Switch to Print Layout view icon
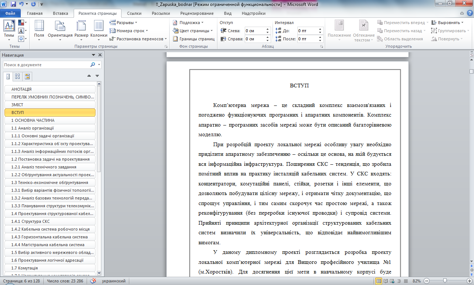The width and height of the screenshot is (474, 285). [379, 281]
